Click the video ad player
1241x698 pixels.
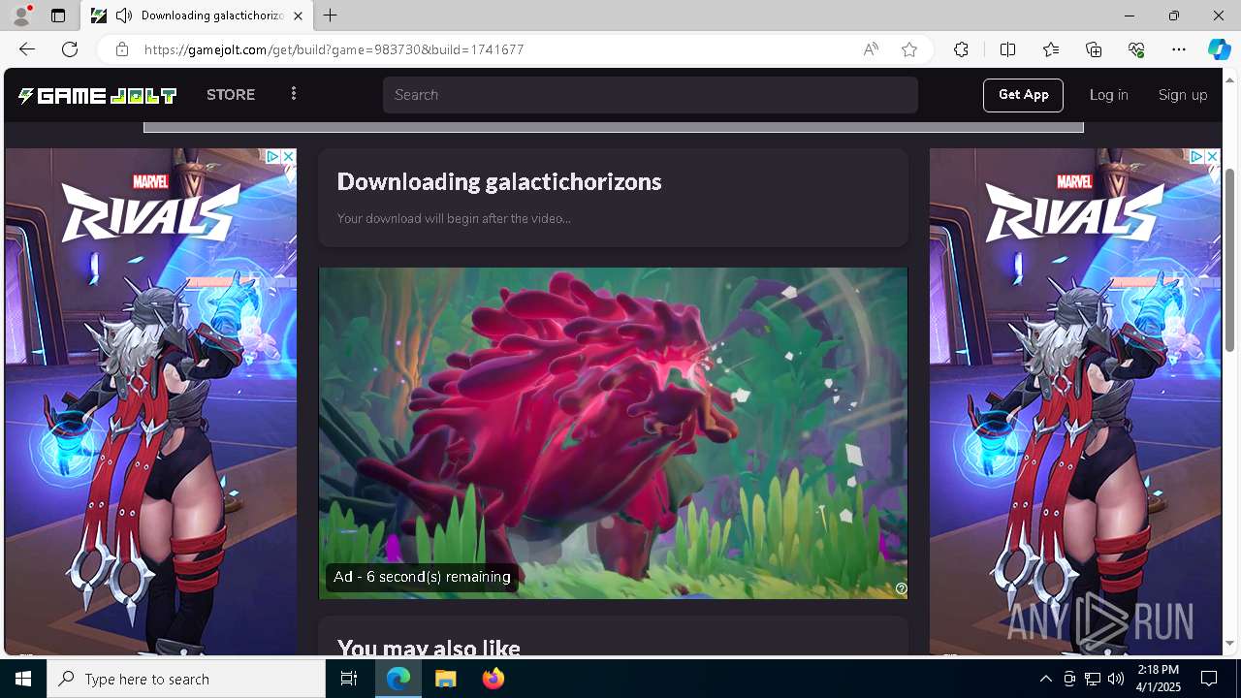[613, 433]
